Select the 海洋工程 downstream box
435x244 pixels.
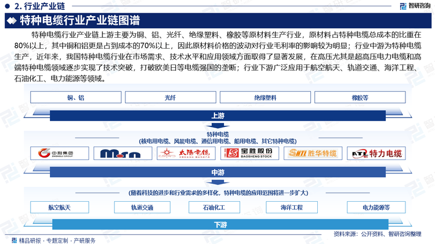click(x=292, y=207)
